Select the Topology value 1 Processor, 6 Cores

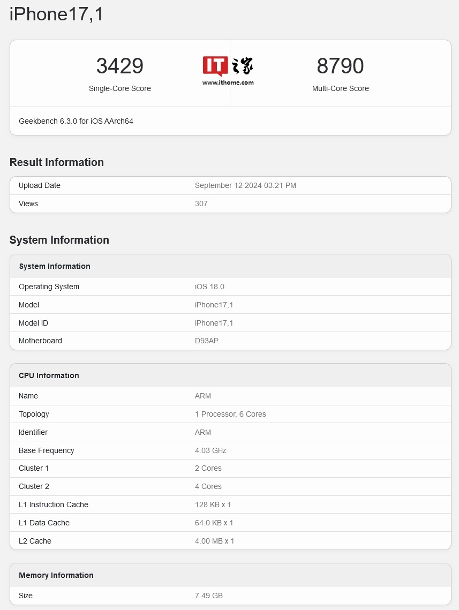[x=230, y=414]
